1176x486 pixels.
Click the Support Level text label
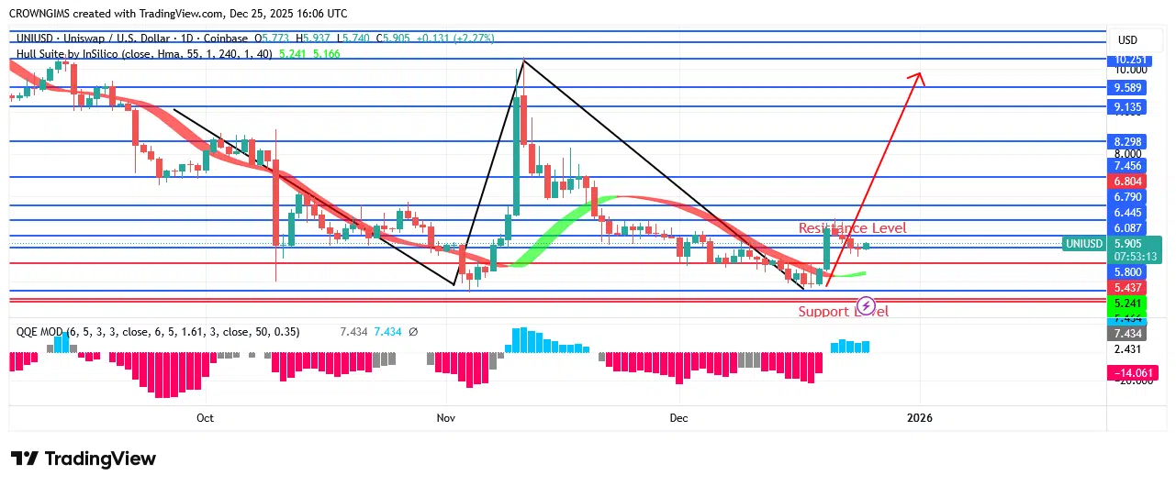pos(843,312)
